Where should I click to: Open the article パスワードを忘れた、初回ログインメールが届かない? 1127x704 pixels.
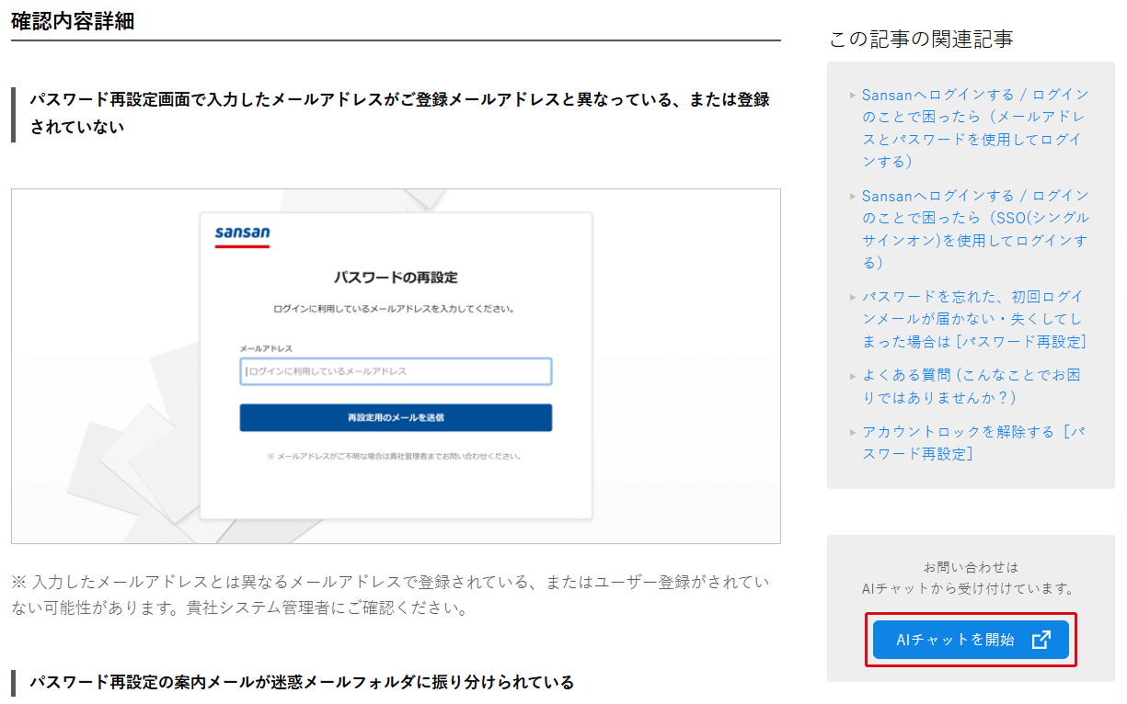tap(974, 319)
